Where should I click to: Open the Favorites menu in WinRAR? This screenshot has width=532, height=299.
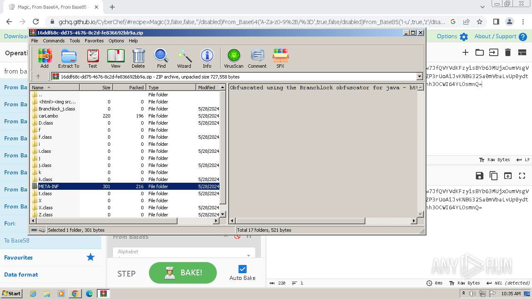click(94, 41)
